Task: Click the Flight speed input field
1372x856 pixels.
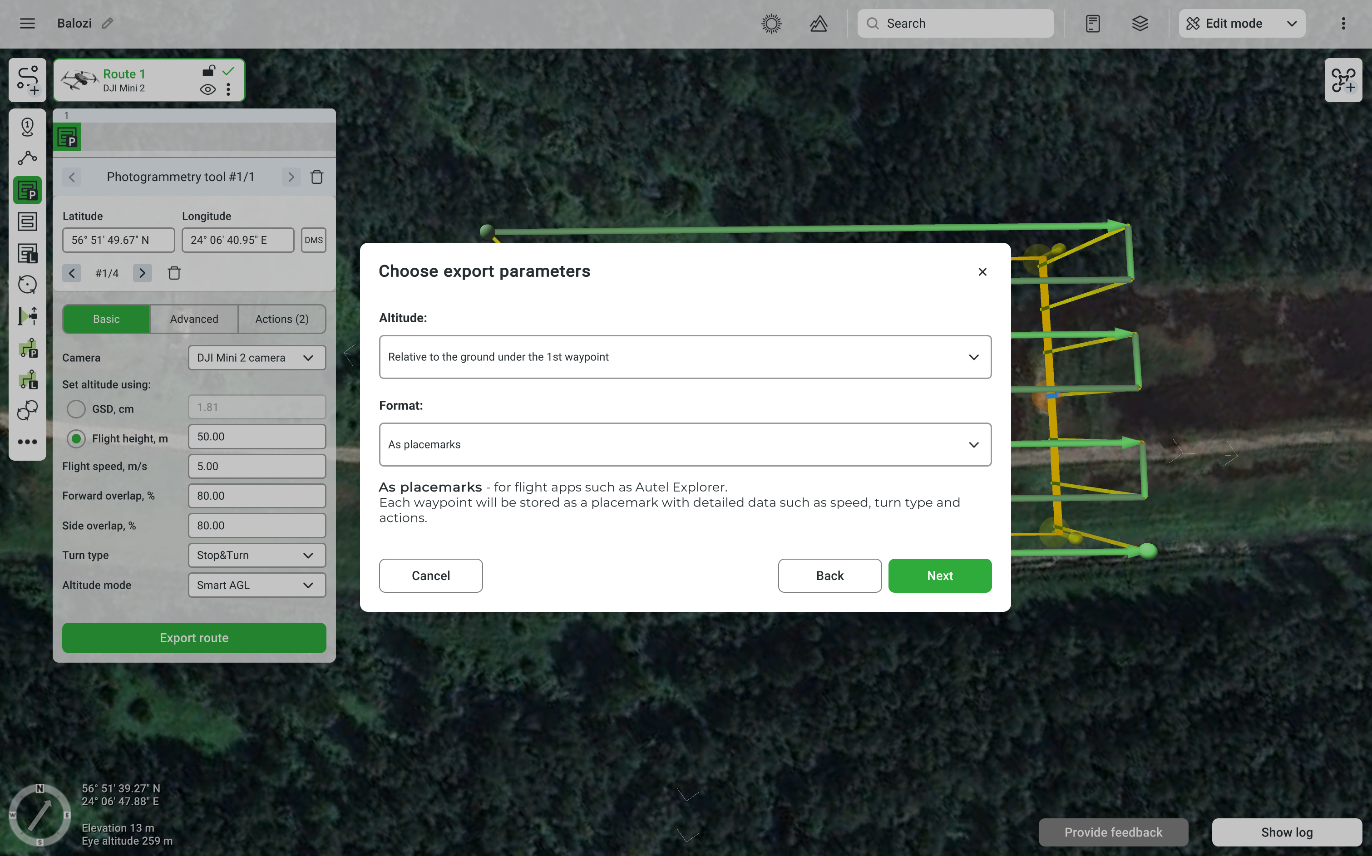Action: click(257, 467)
